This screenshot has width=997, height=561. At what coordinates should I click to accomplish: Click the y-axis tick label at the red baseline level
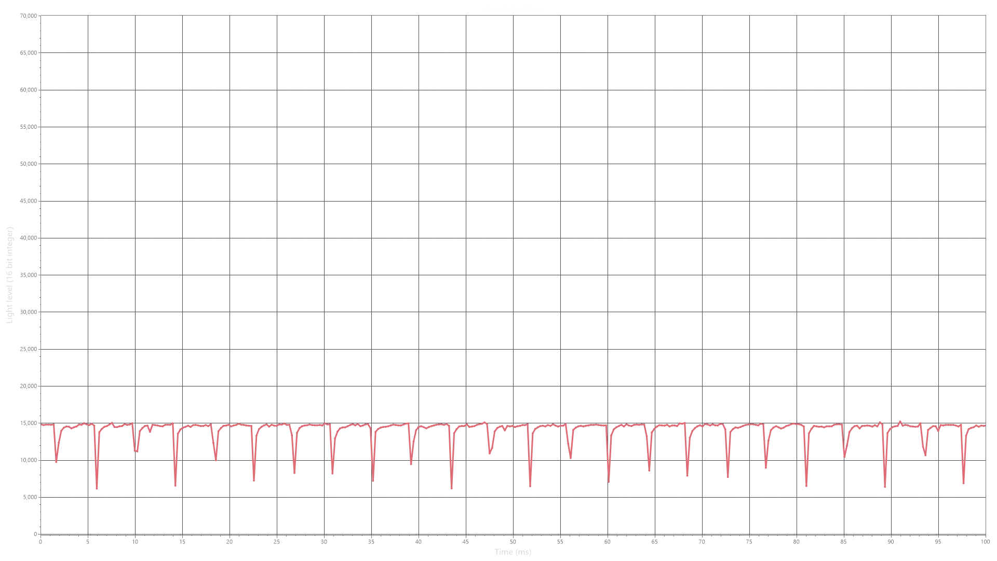[x=27, y=424]
